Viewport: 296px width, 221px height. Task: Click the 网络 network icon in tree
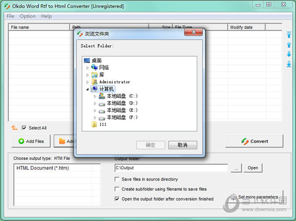[x=94, y=67]
